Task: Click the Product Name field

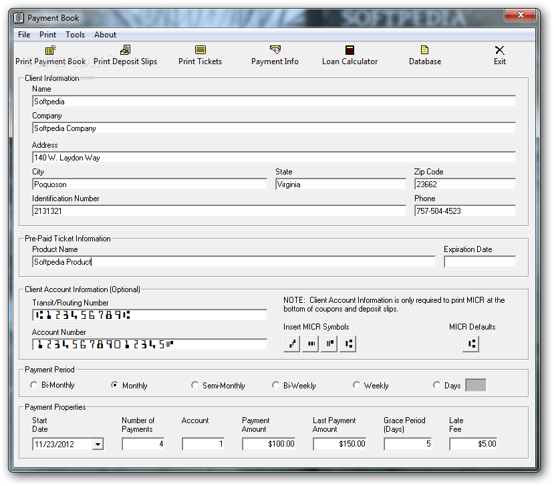Action: [x=234, y=262]
